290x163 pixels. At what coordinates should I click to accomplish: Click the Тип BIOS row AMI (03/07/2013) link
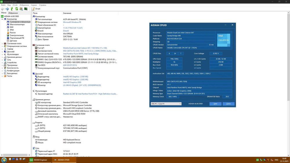point(70,65)
